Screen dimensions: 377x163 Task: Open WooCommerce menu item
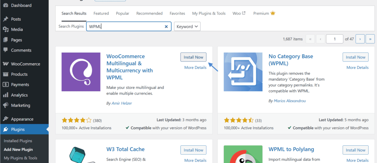24,64
